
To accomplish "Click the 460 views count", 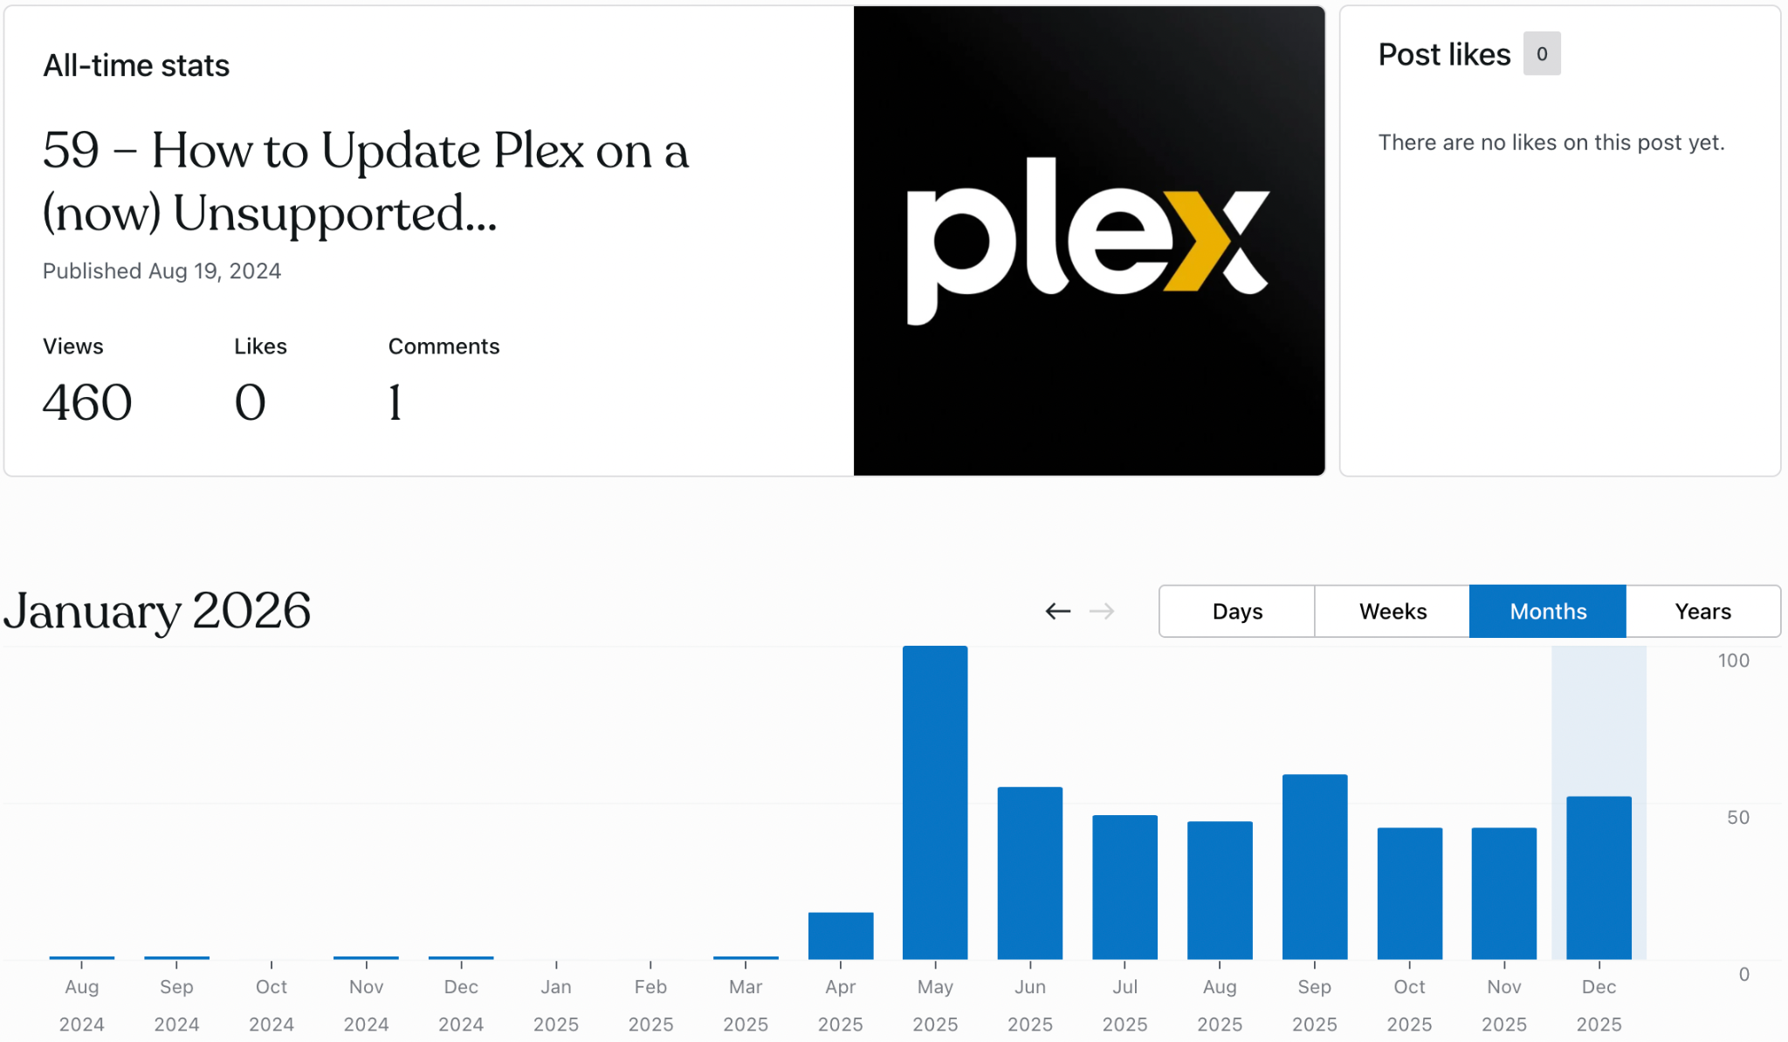I will tap(87, 402).
